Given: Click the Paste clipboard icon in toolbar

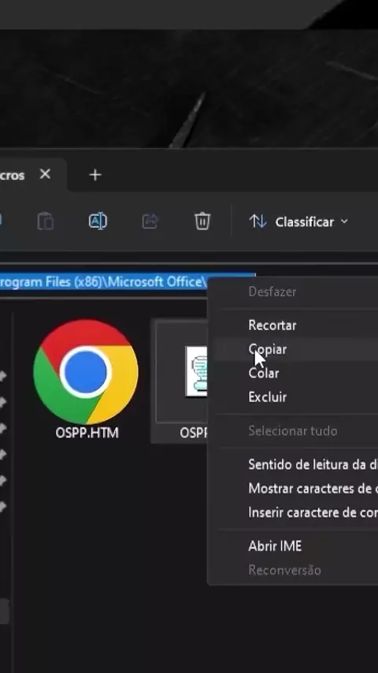Looking at the screenshot, I should 46,221.
